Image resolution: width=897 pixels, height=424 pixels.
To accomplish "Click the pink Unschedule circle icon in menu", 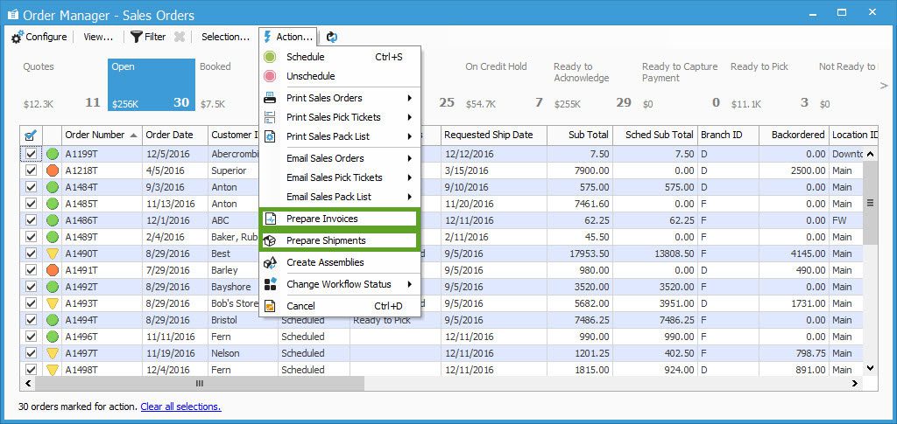I will (x=270, y=76).
